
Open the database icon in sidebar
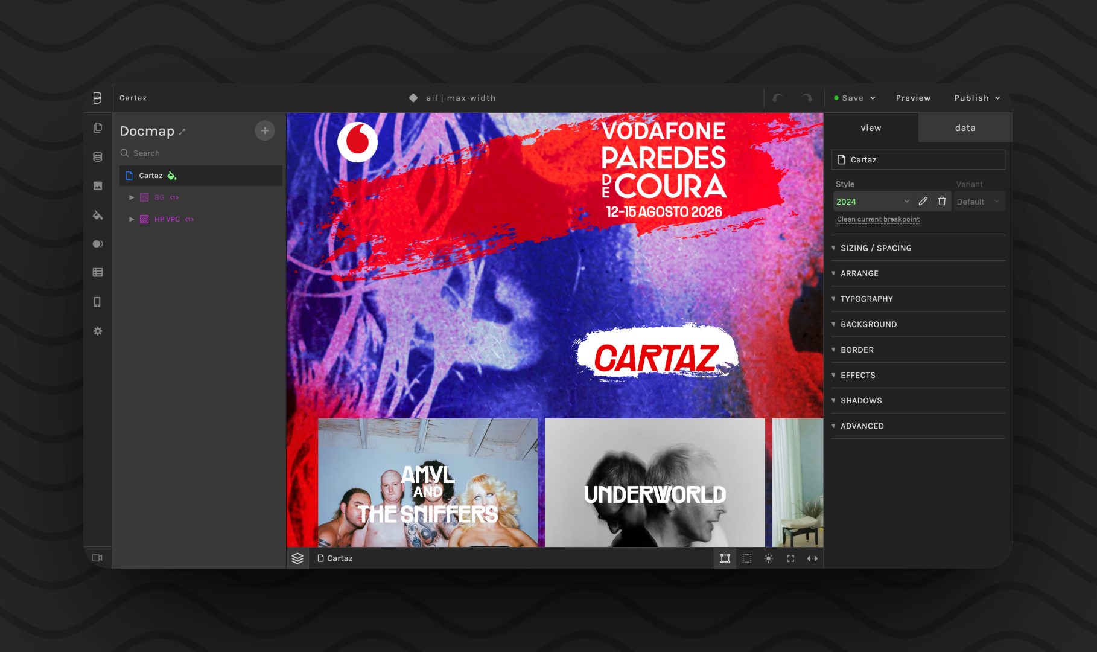point(97,157)
